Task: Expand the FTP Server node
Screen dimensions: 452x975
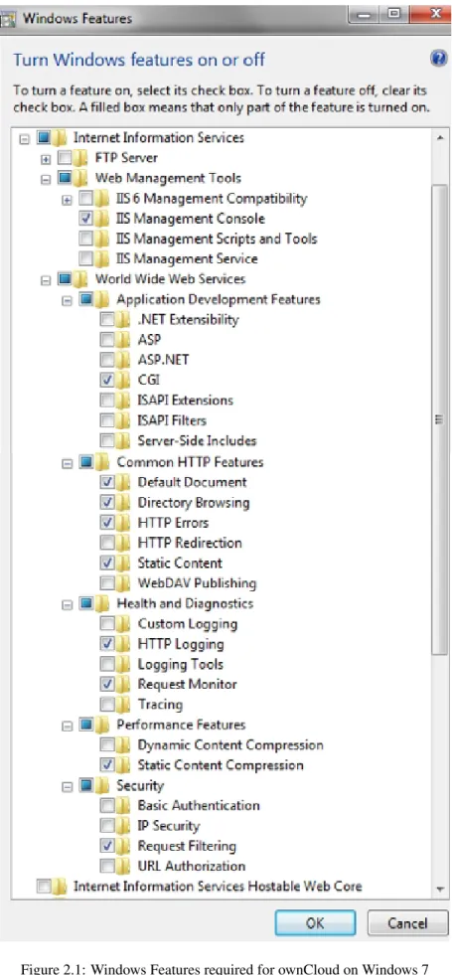Action: 46,159
